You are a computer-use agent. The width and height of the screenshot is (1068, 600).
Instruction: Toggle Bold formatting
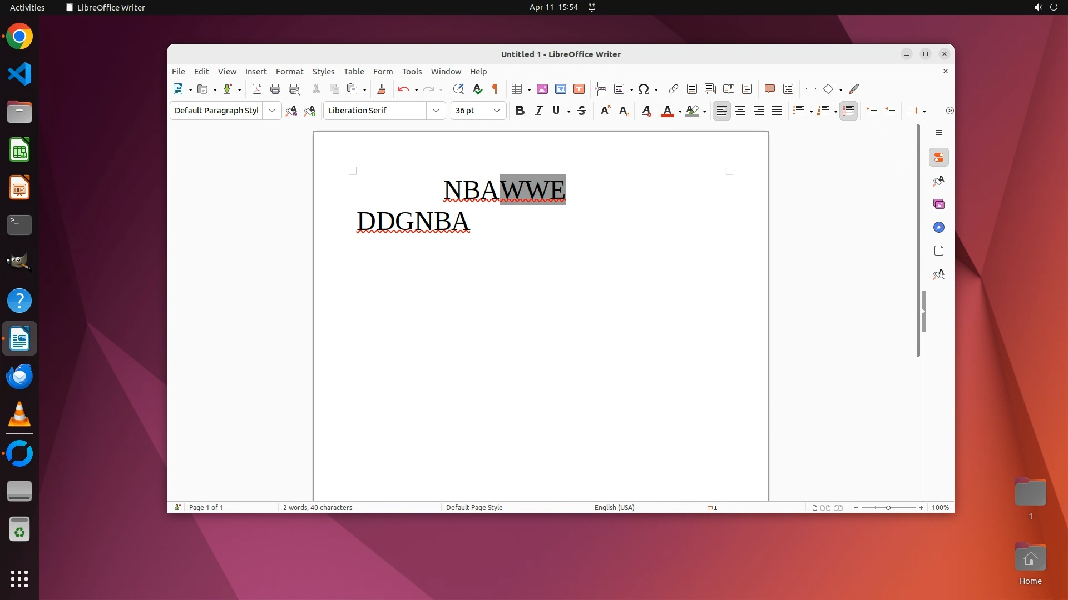tap(520, 111)
